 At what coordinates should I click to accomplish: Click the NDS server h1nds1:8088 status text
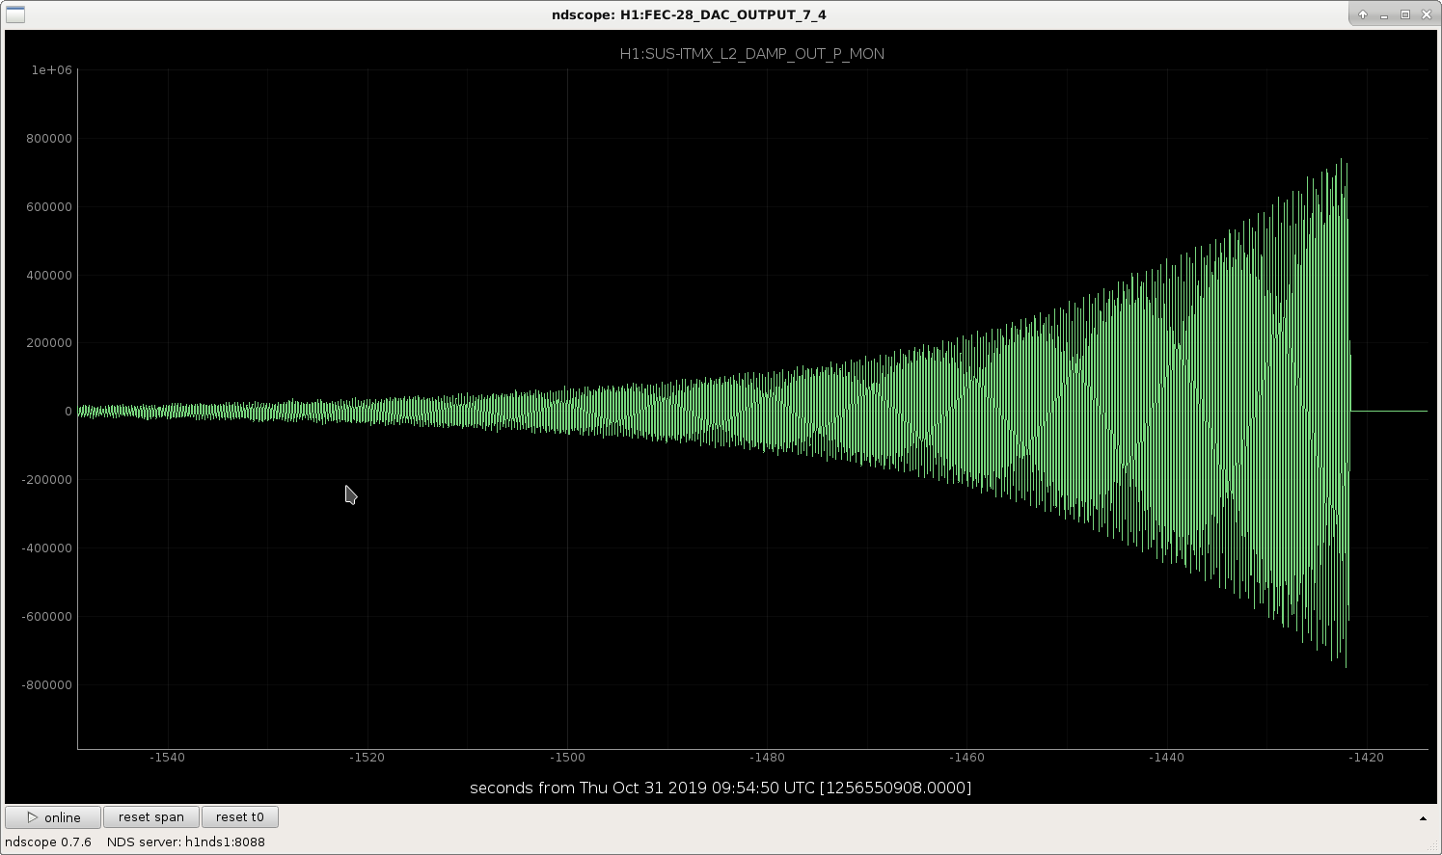(186, 842)
